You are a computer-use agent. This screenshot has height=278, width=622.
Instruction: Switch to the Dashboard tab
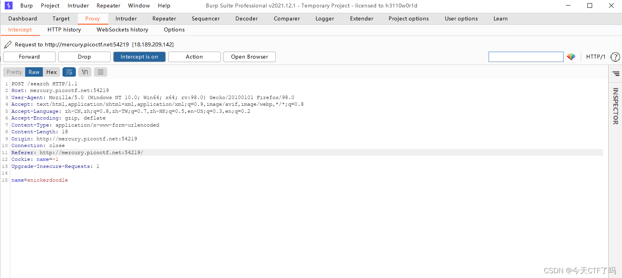point(23,18)
